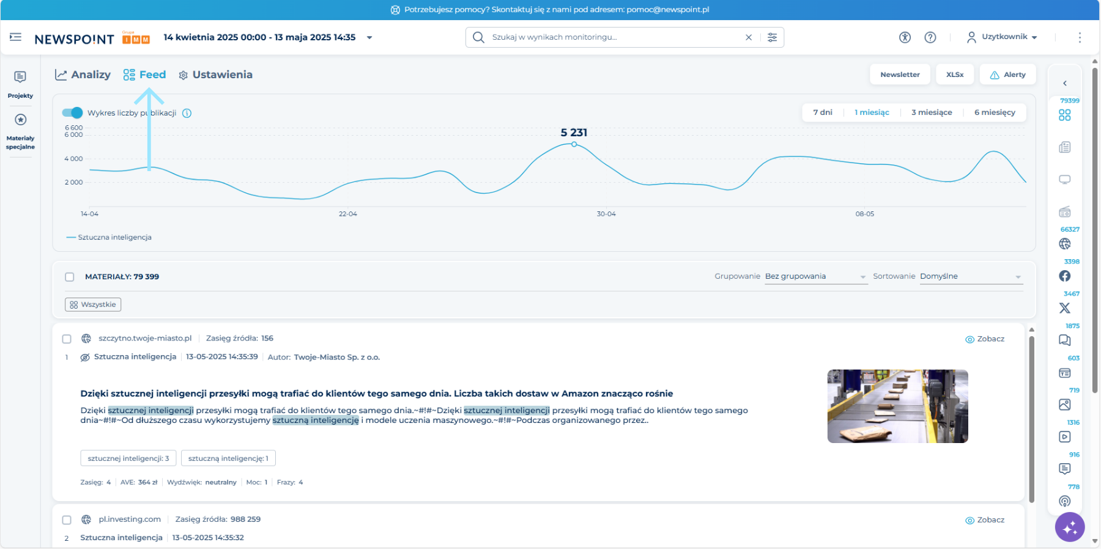Viewport: 1101px width, 550px height.
Task: Open the Alerty button
Action: click(x=1007, y=75)
